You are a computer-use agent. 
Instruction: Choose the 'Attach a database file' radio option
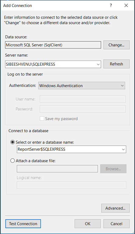click(13, 161)
